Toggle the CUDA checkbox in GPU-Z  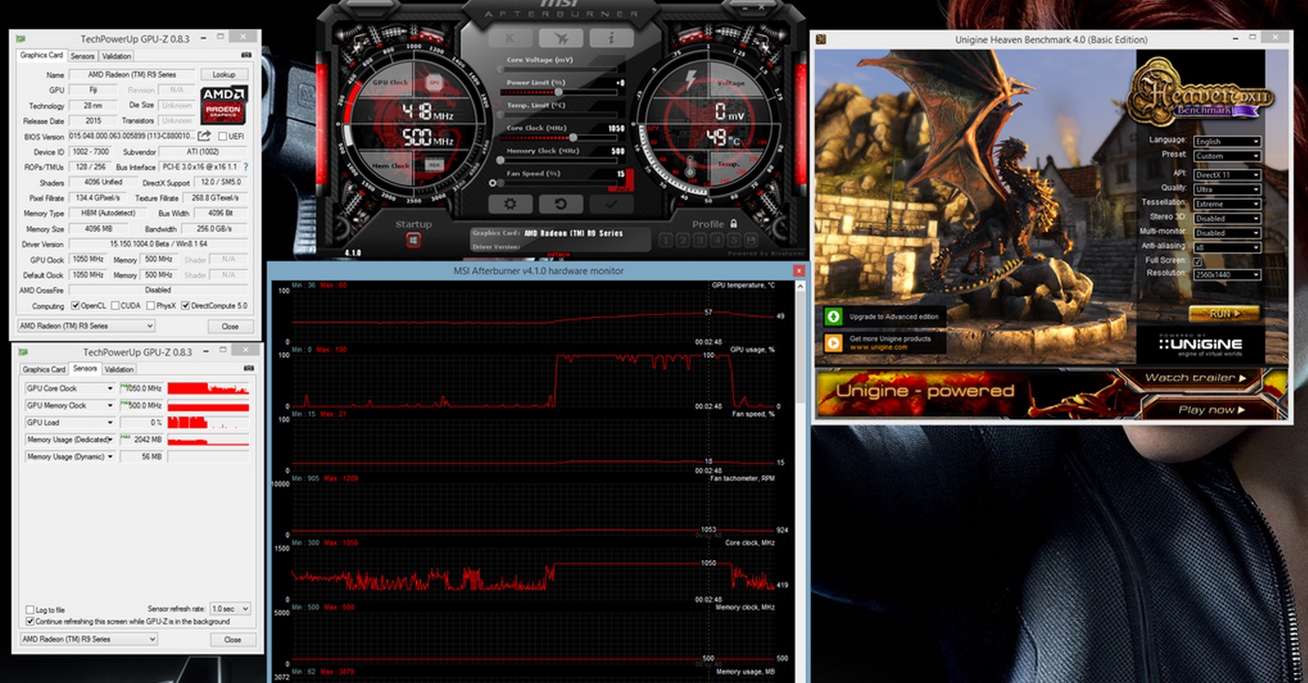click(115, 305)
